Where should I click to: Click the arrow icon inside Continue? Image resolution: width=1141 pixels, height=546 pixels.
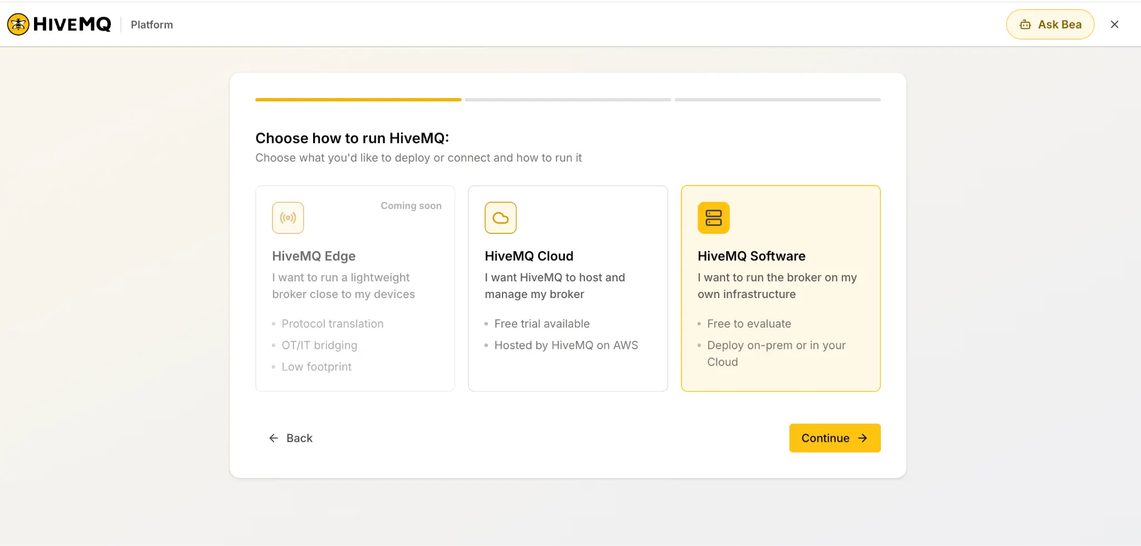pos(862,438)
